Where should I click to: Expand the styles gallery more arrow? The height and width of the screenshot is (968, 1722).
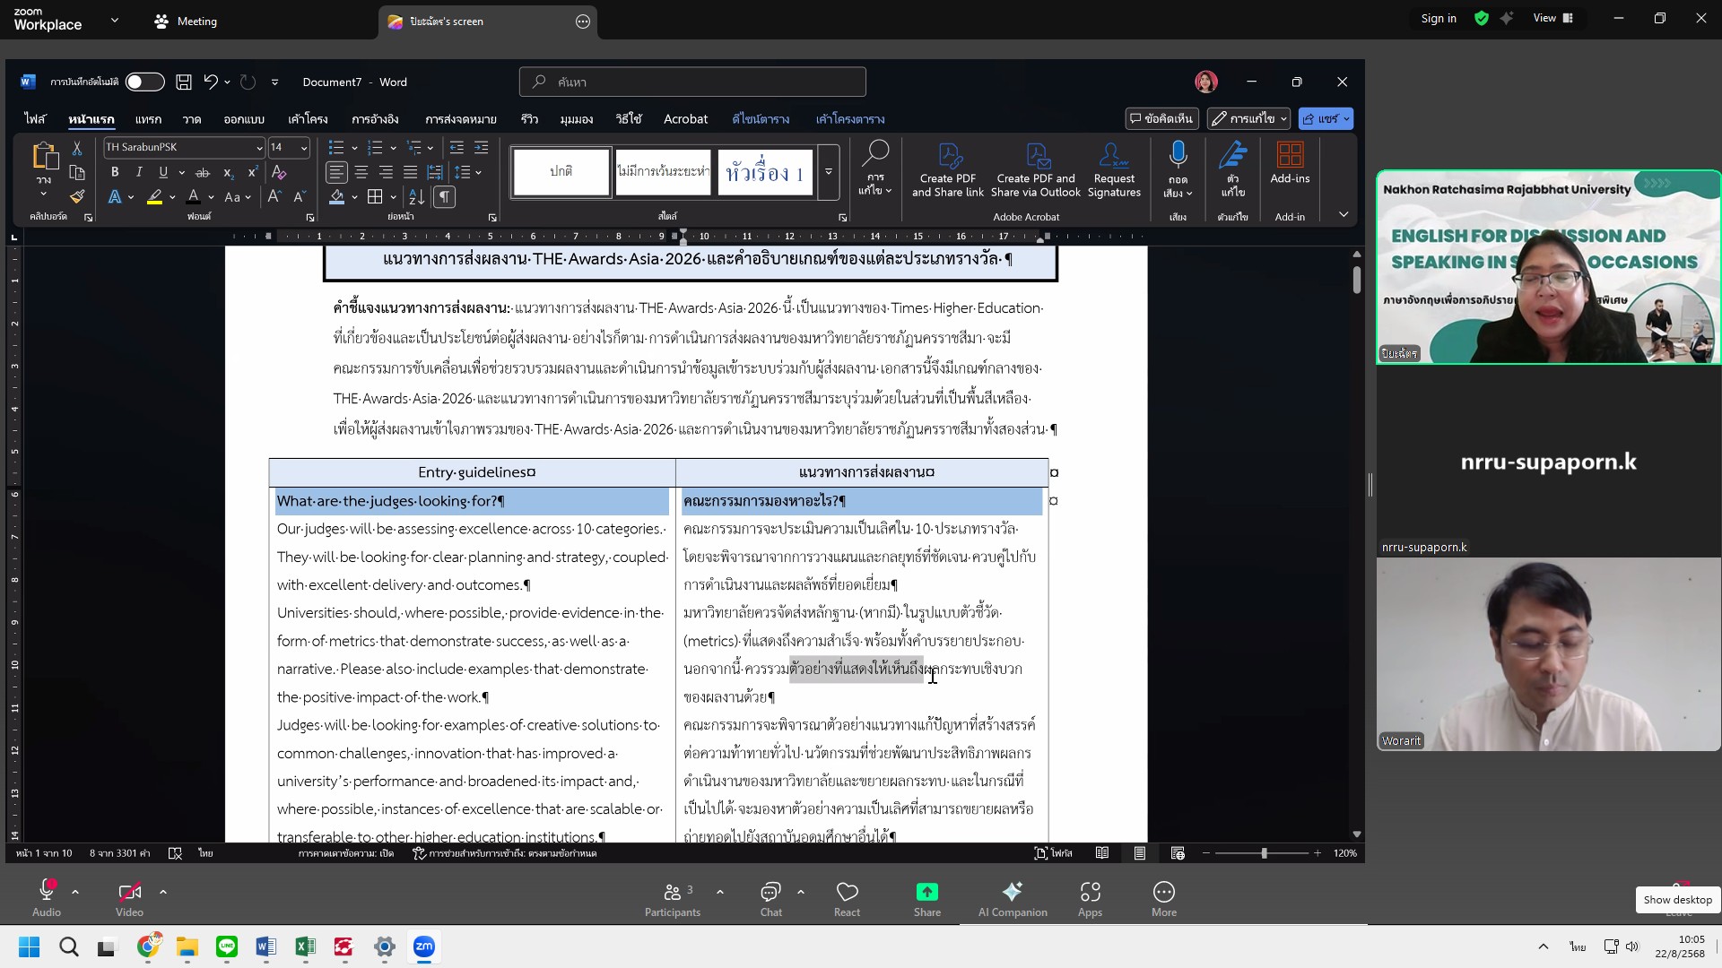click(829, 171)
